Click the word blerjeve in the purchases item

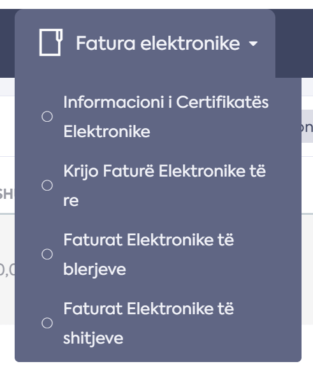click(x=94, y=269)
